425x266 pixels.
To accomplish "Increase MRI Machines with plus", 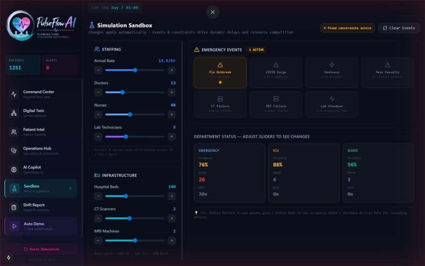I will tap(171, 241).
